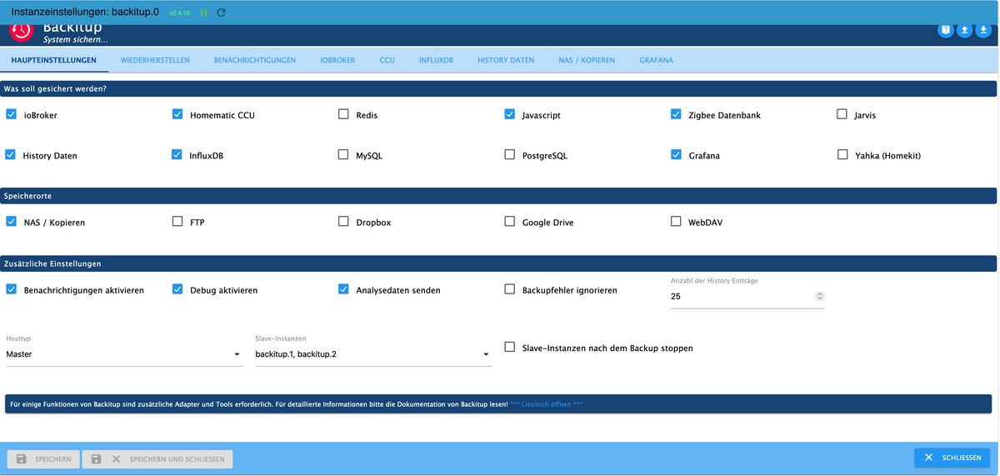Open the Wiederherstellen tab
This screenshot has width=1000, height=476.
[155, 60]
